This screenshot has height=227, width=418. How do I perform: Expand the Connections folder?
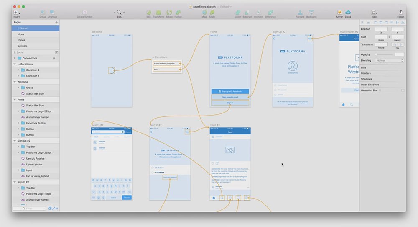pos(15,58)
